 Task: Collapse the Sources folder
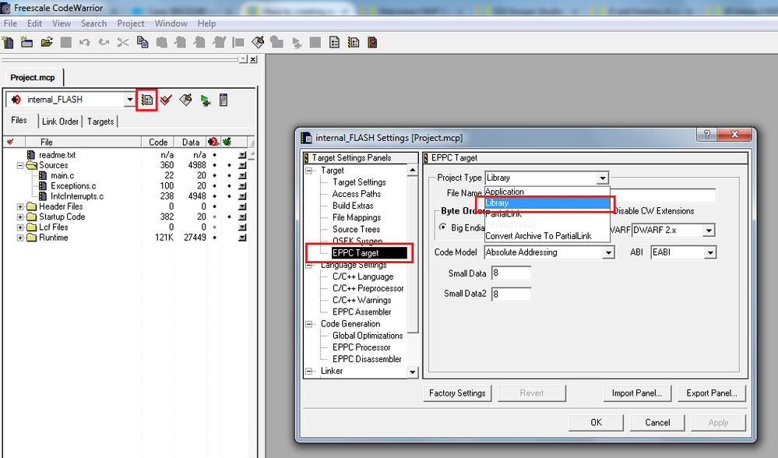(x=20, y=165)
